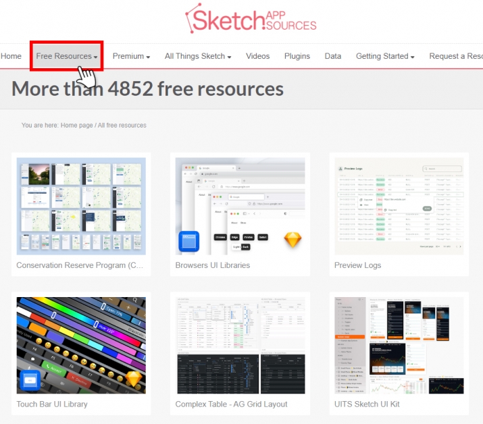Click the Preview Logs title link
This screenshot has height=424, width=483.
[x=357, y=265]
